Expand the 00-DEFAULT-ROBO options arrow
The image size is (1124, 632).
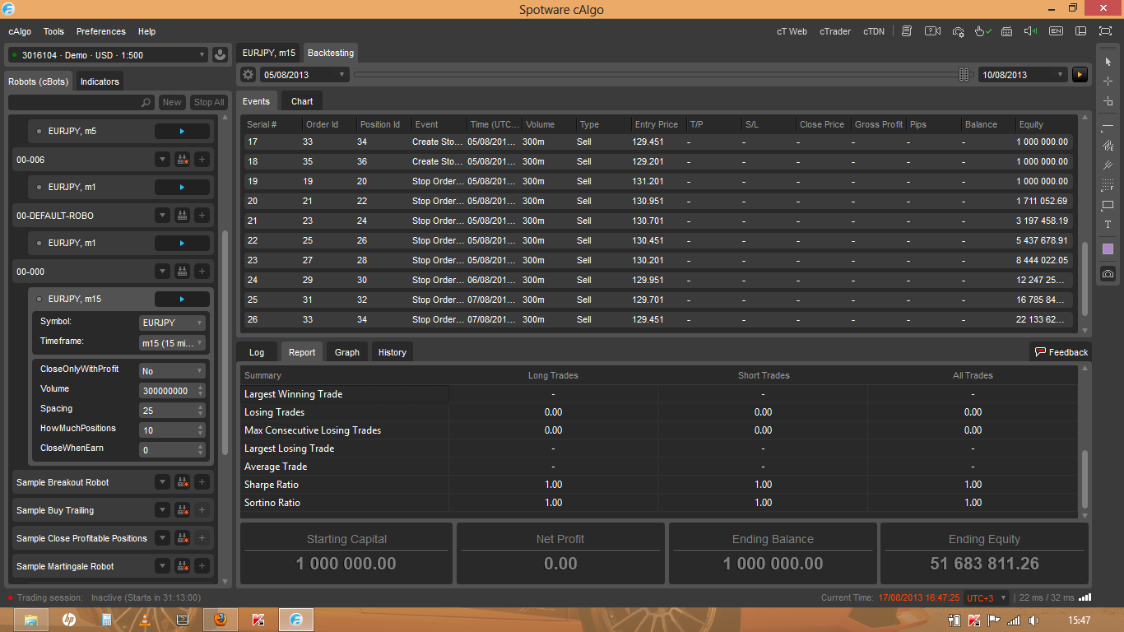point(163,216)
